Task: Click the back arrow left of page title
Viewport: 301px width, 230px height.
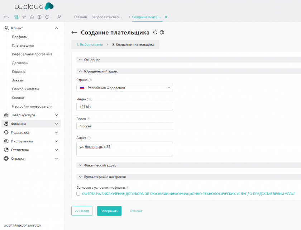Action: point(74,33)
